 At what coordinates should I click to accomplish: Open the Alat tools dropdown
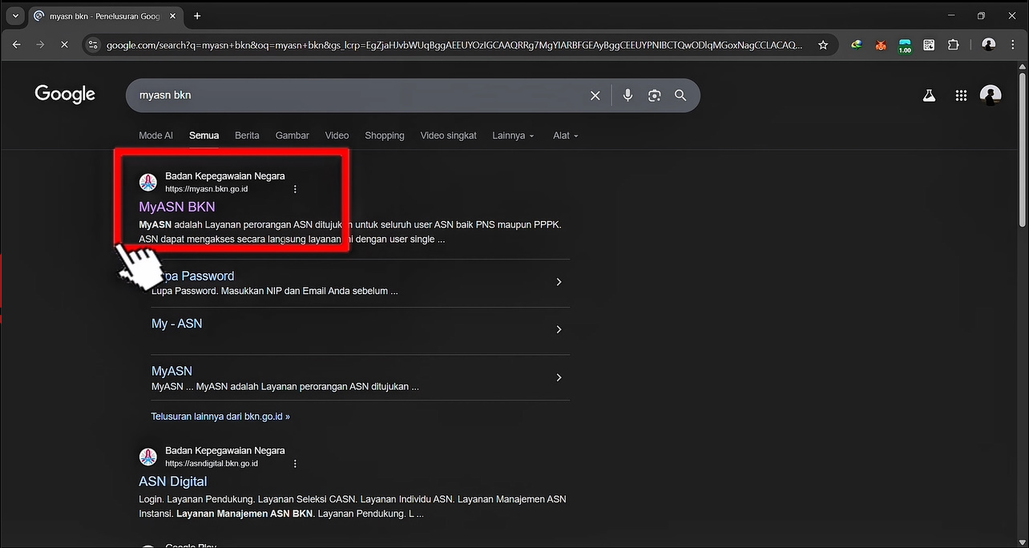[565, 135]
